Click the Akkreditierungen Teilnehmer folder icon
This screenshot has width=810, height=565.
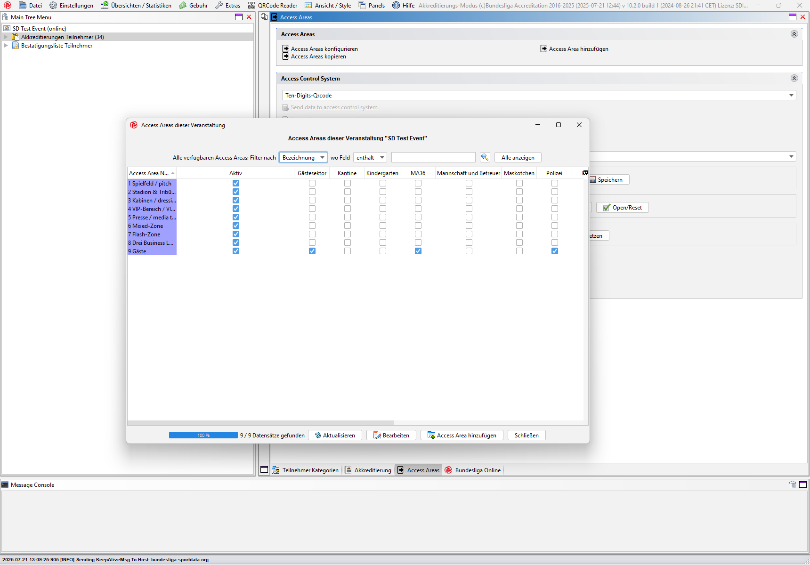pos(16,37)
